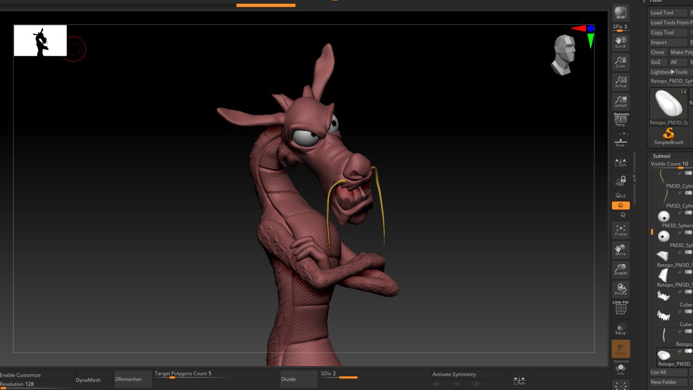Click ZRemesher button
The width and height of the screenshot is (693, 390).
tap(133, 380)
